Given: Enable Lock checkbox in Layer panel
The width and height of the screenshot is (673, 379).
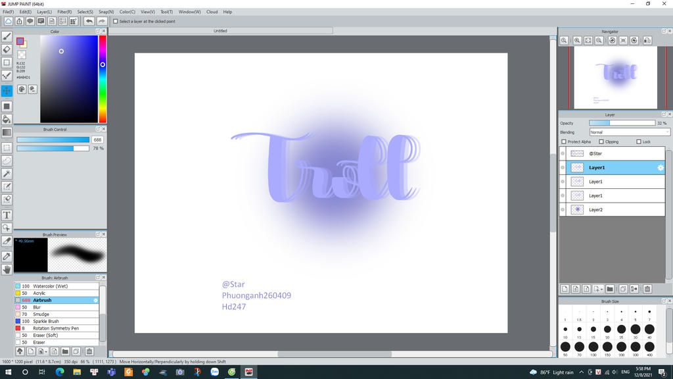Looking at the screenshot, I should click(x=639, y=141).
